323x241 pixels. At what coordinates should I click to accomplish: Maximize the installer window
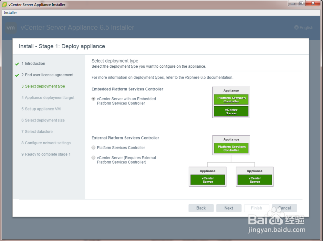pos(301,4)
